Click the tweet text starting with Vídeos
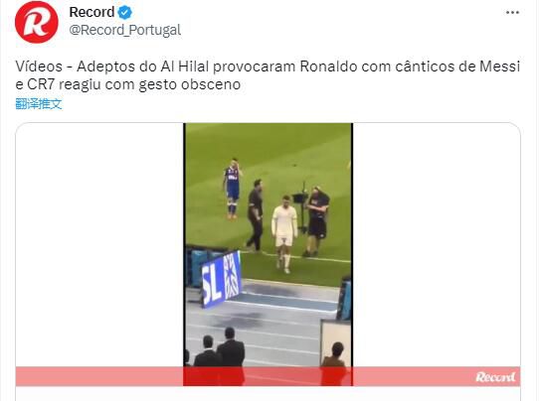539x401 pixels. click(x=268, y=75)
